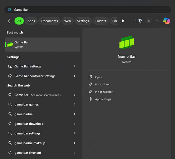Open App settings in preview pane
This screenshot has width=175, height=159.
pyautogui.click(x=103, y=99)
